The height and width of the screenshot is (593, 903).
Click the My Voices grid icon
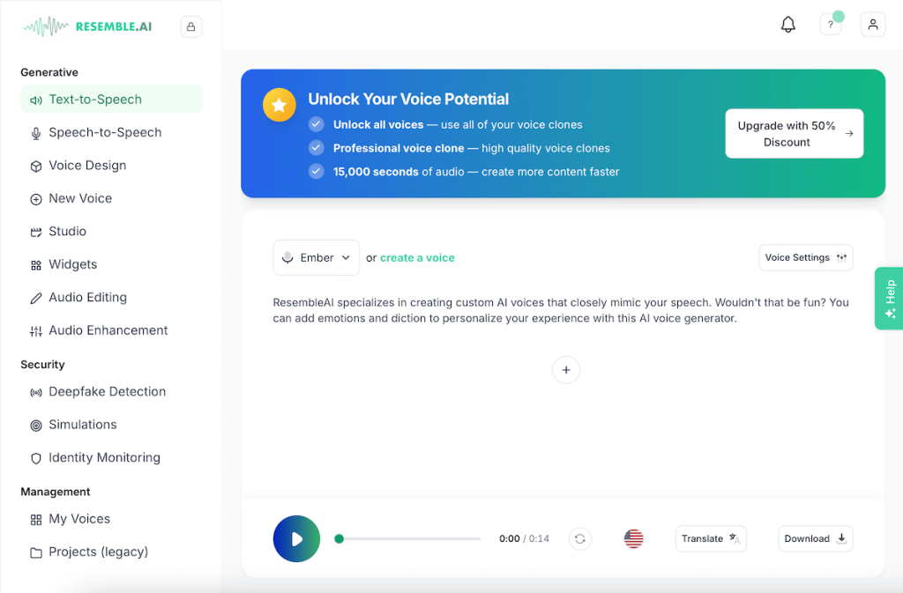click(35, 520)
